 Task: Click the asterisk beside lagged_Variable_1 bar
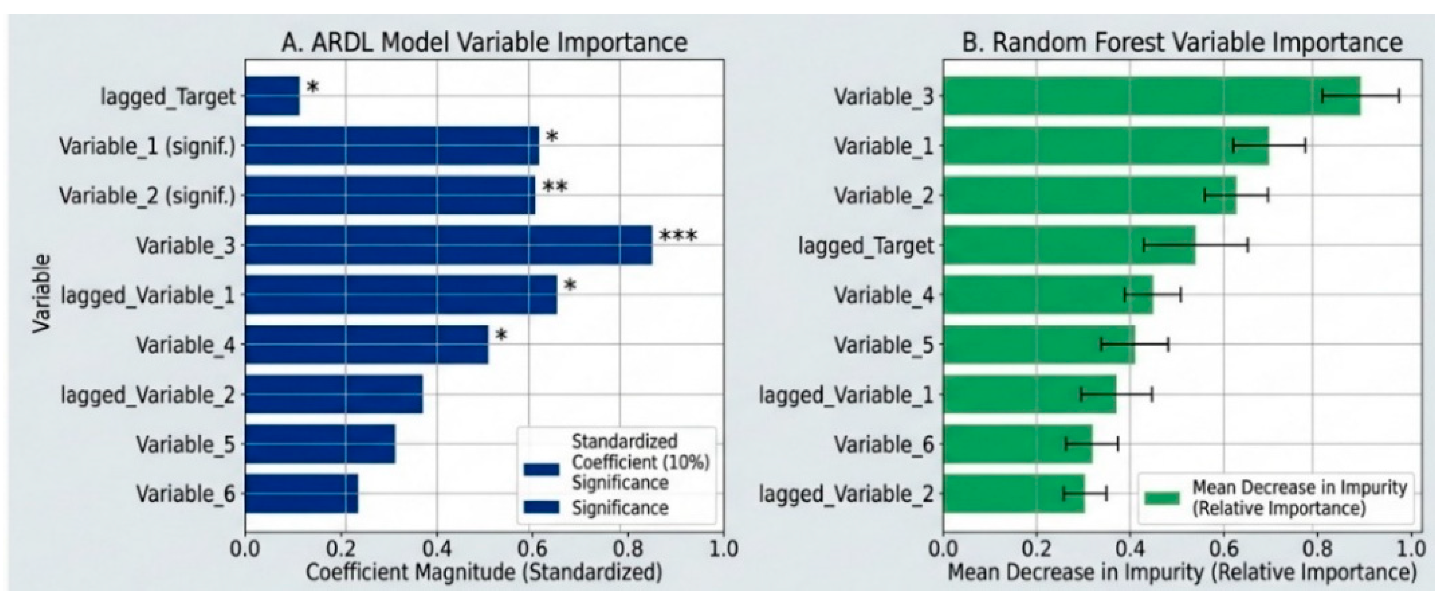pyautogui.click(x=570, y=286)
